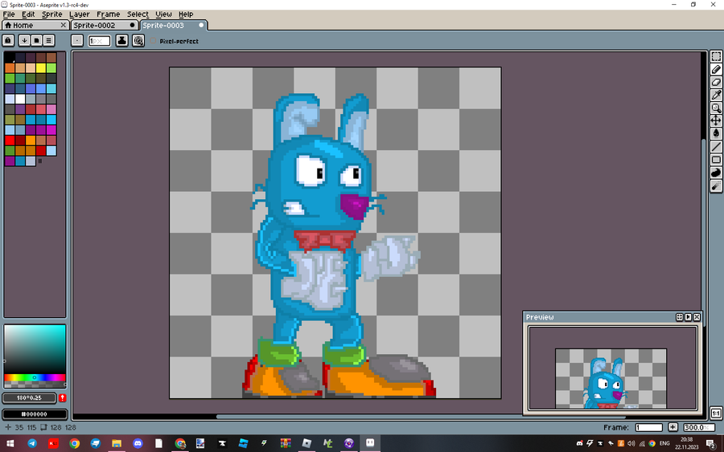Center the Preview window view

click(x=679, y=317)
